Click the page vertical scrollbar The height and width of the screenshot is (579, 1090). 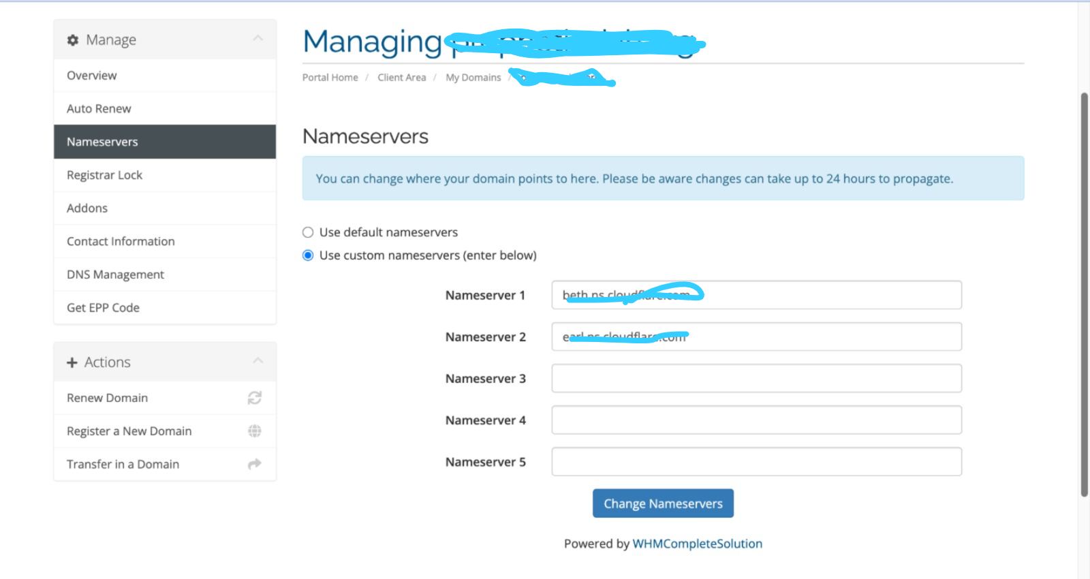click(x=1084, y=294)
